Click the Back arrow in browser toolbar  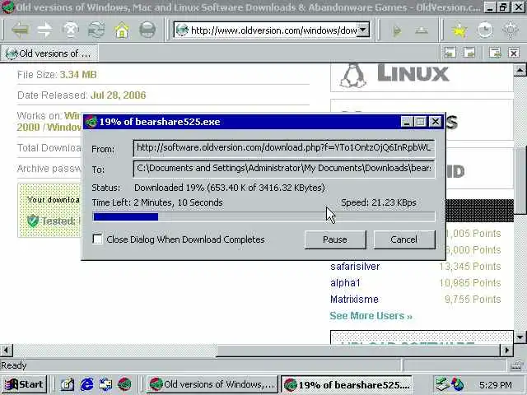20,30
